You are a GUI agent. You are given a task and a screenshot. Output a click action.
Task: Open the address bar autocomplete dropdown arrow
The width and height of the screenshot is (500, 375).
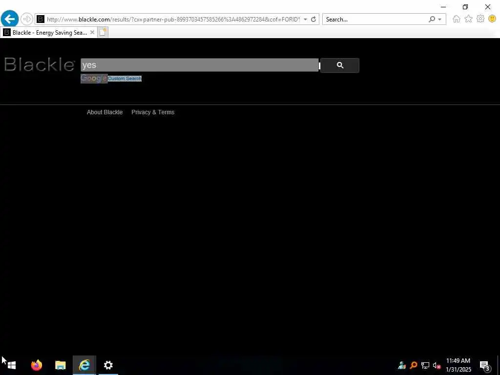click(305, 20)
